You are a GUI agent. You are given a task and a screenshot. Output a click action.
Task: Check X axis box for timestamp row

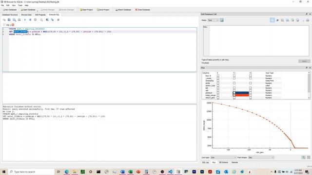tap(218, 81)
